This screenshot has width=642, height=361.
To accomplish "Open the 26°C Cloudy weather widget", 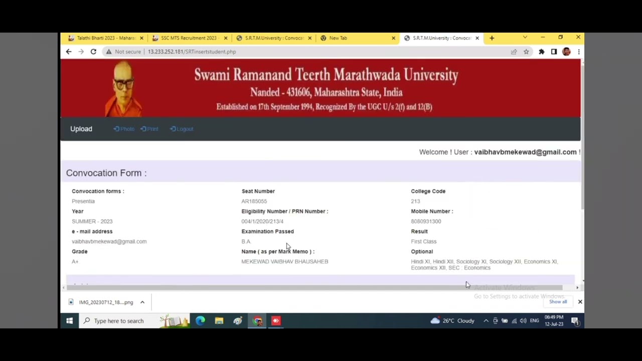I will pos(452,321).
